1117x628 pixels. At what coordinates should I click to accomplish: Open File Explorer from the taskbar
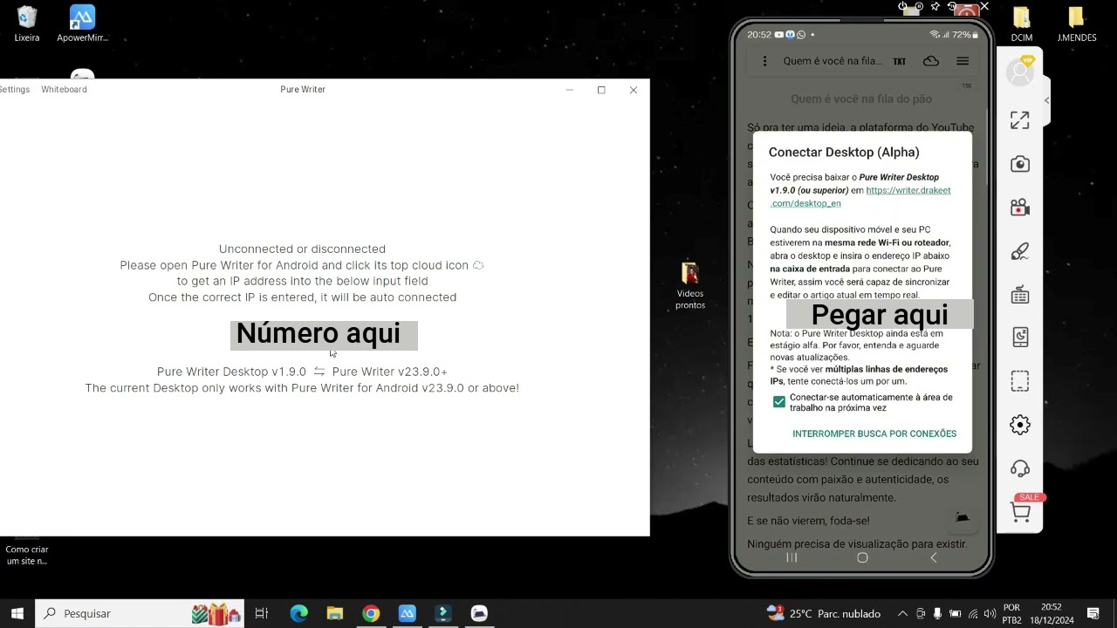tap(335, 613)
